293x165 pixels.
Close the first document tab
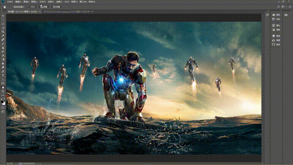pos(40,11)
